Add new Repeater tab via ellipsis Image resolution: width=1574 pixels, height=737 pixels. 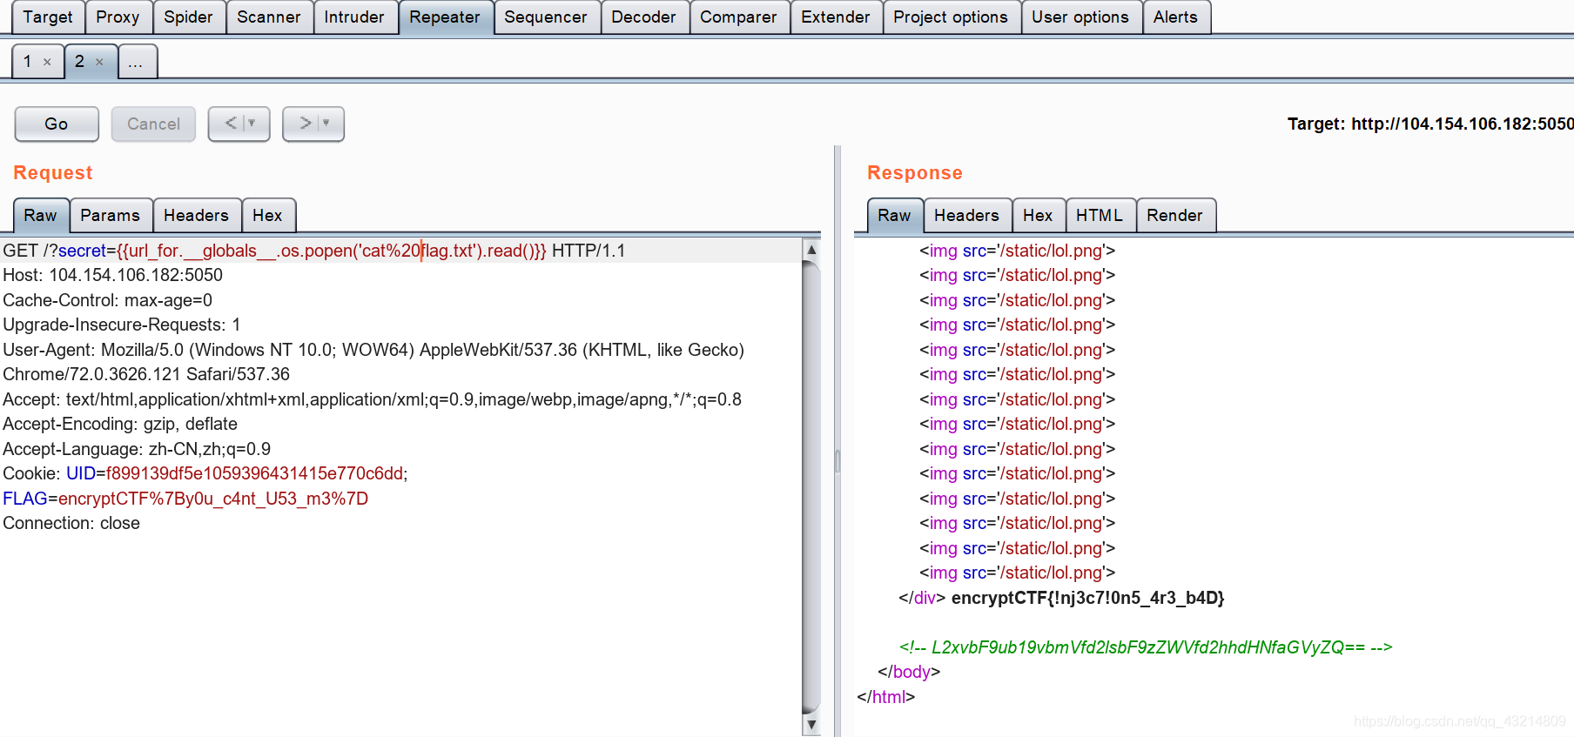pyautogui.click(x=136, y=61)
